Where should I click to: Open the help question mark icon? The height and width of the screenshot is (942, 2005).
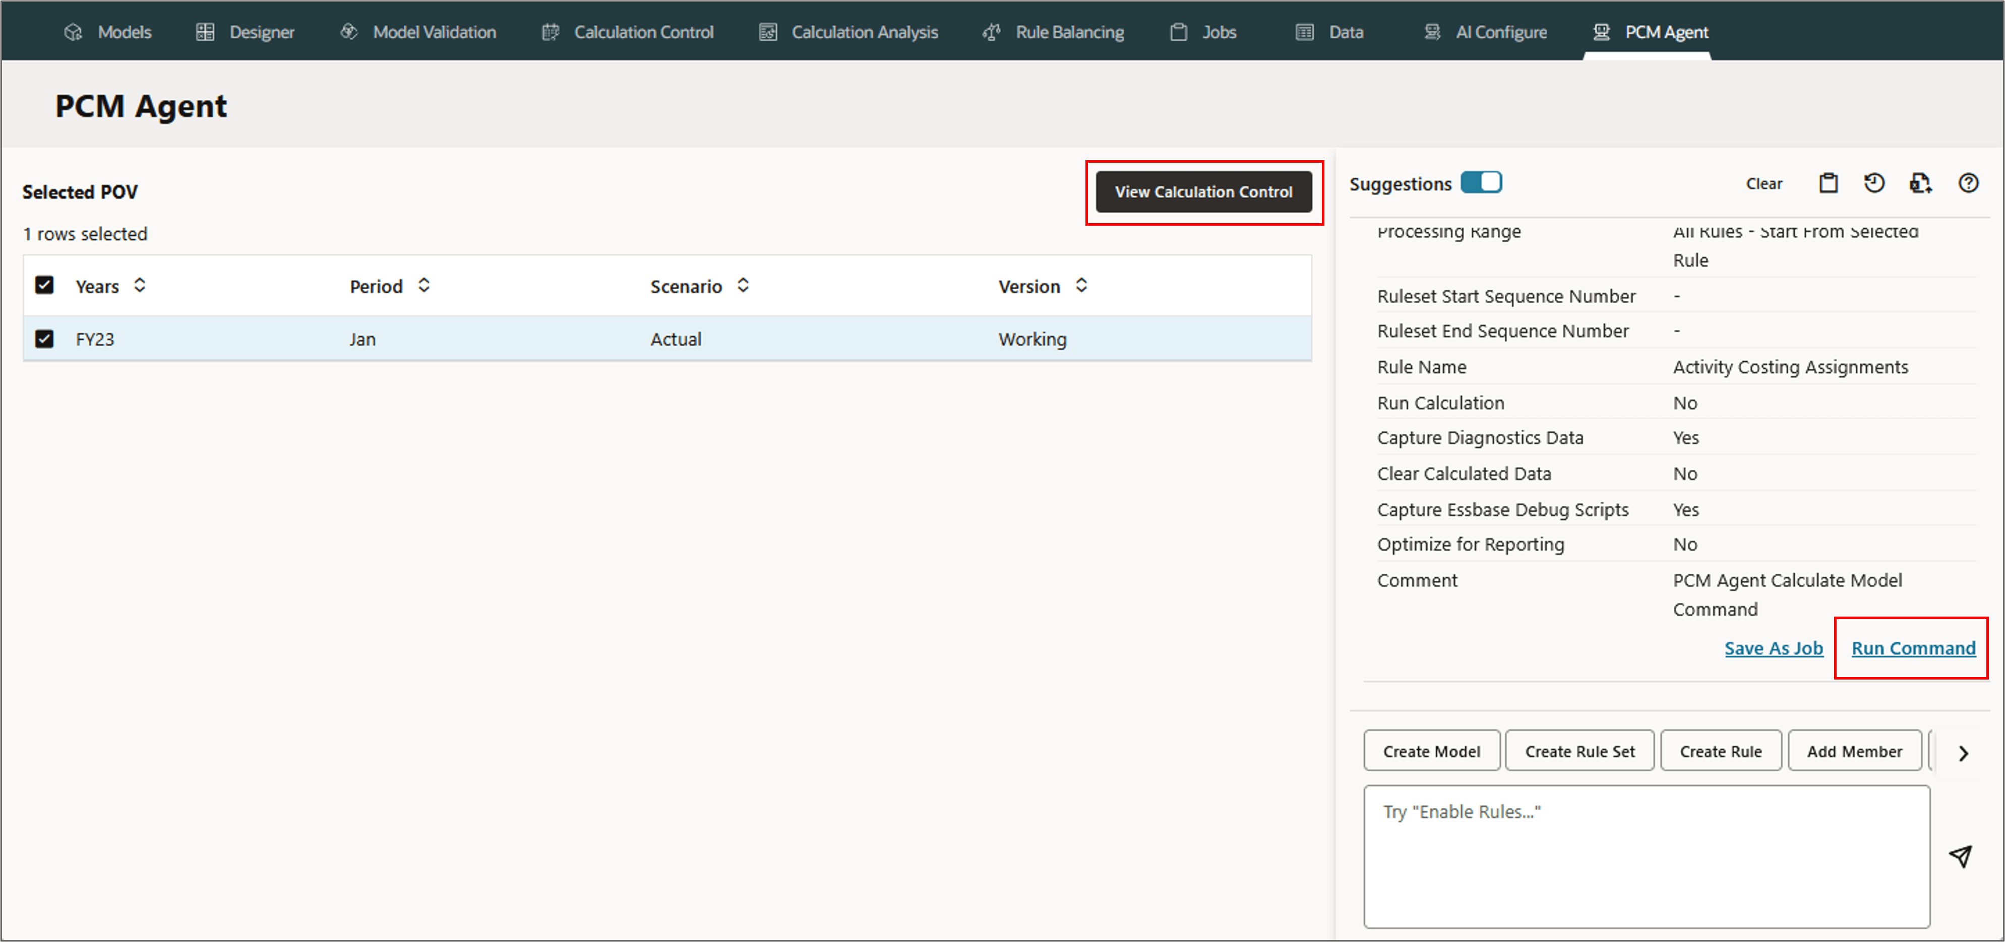click(1968, 183)
